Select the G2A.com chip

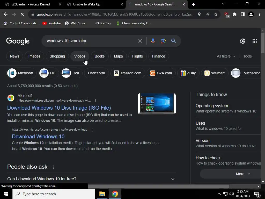[161, 73]
